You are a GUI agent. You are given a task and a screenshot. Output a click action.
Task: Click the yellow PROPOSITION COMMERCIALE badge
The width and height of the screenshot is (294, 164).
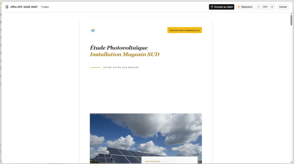pyautogui.click(x=185, y=30)
